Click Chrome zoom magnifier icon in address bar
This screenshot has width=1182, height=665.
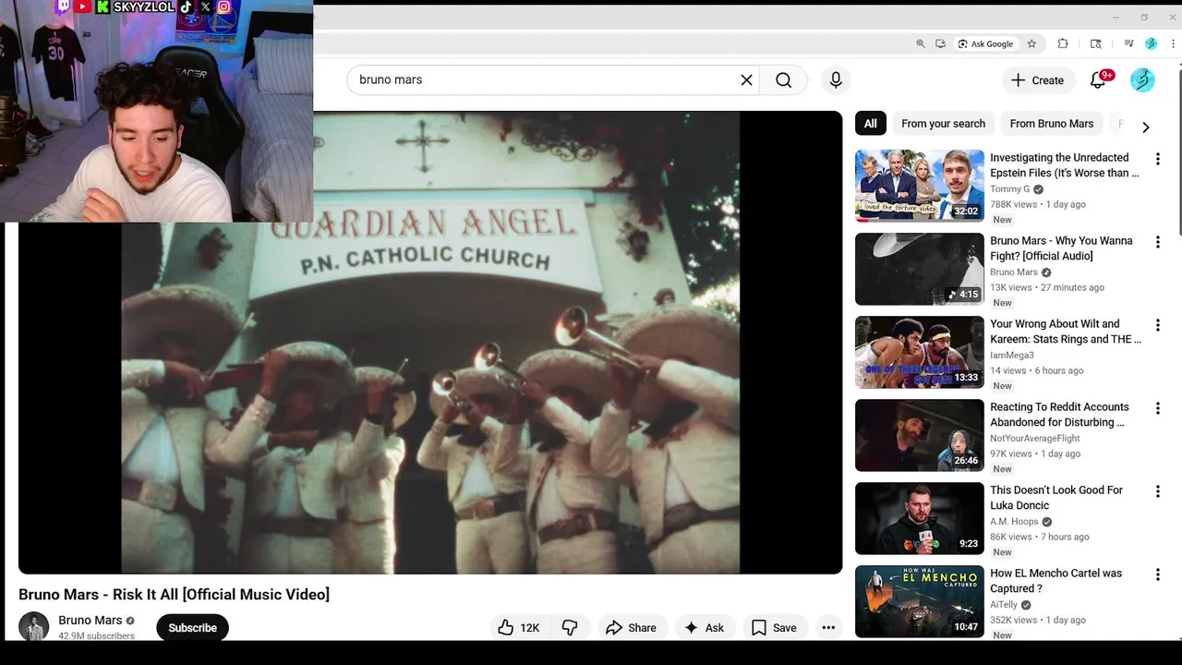920,43
